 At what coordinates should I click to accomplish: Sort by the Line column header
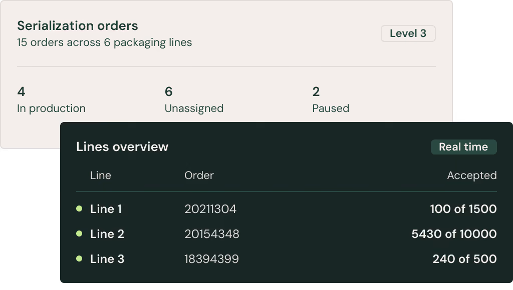(101, 175)
